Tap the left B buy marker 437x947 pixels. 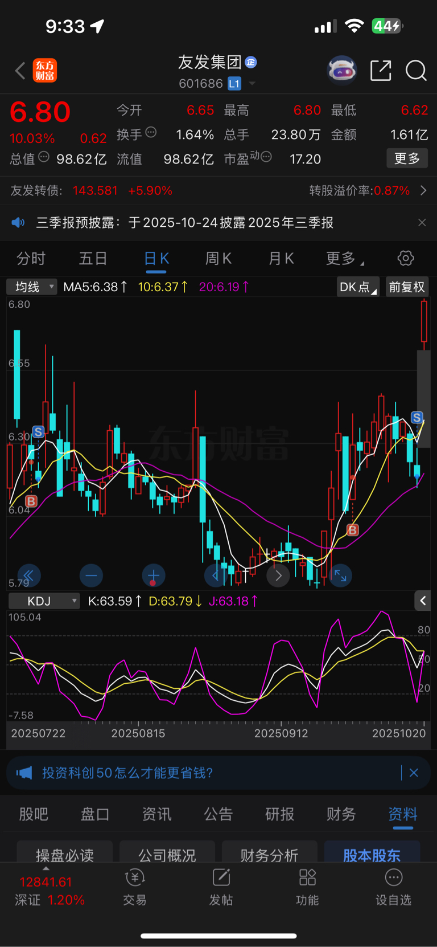(x=31, y=501)
